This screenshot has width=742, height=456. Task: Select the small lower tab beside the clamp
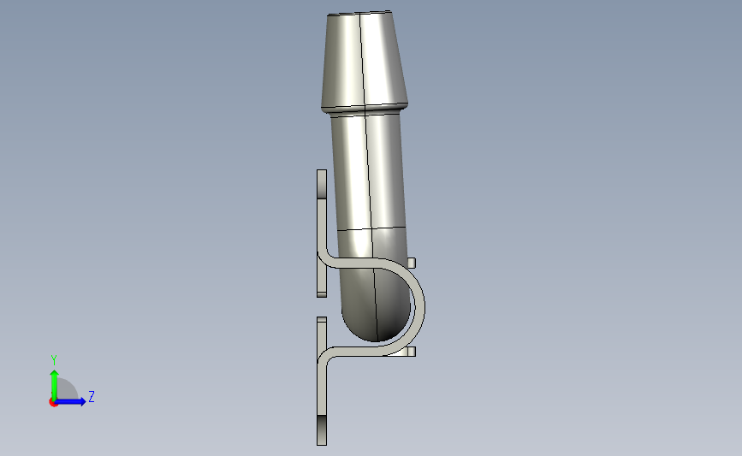410,352
